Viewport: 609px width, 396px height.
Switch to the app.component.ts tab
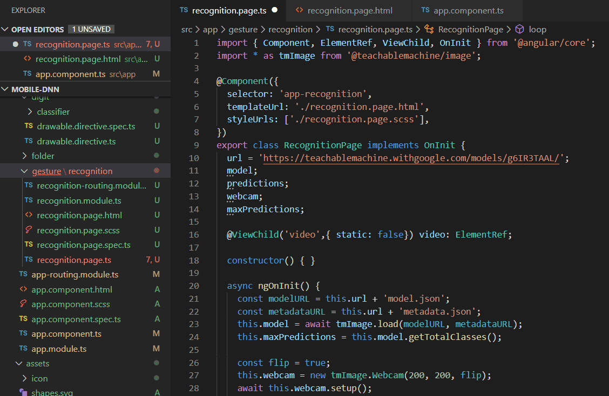[x=468, y=10]
